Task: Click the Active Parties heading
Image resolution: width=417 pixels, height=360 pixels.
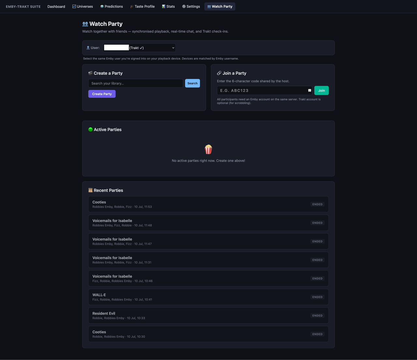Action: pos(108,129)
